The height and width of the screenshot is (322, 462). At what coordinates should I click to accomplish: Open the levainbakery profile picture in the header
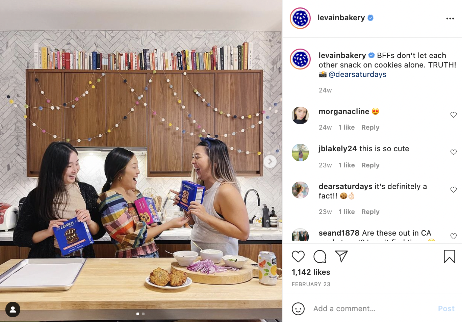pos(300,18)
